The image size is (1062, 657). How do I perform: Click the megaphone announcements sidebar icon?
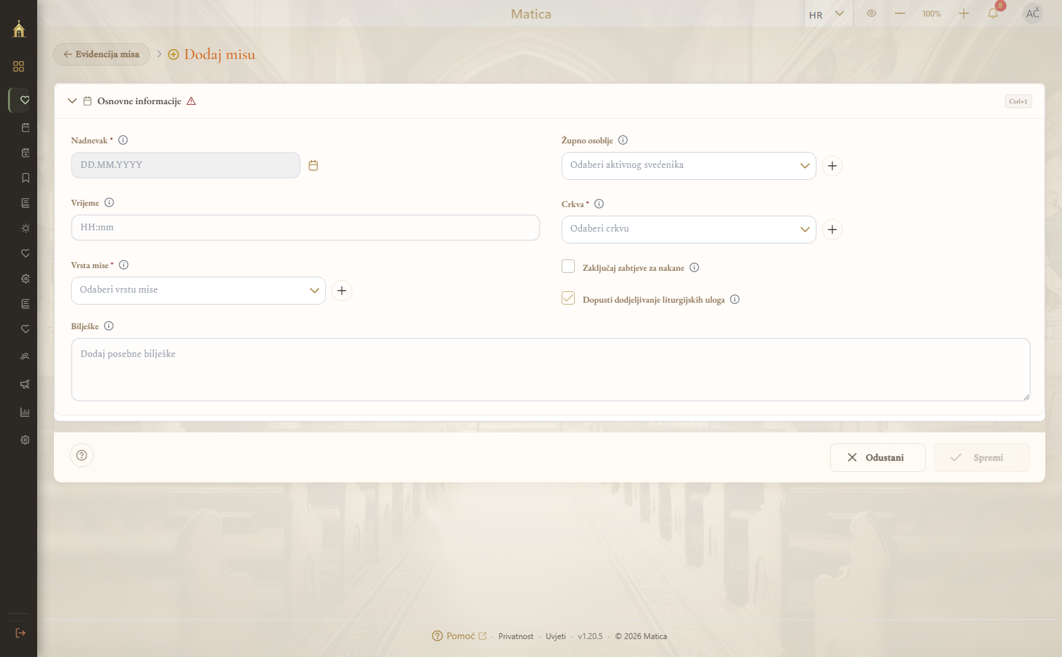pyautogui.click(x=25, y=384)
